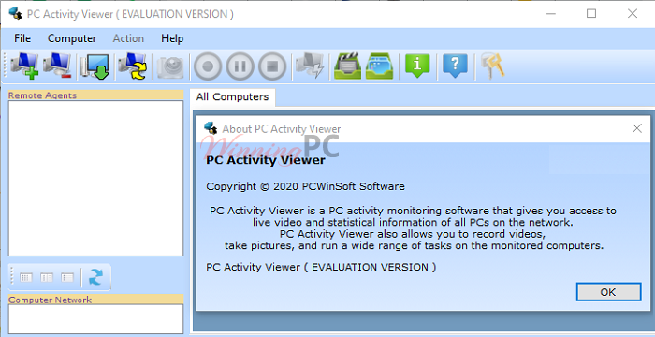Open the pictures tray icon

[380, 66]
